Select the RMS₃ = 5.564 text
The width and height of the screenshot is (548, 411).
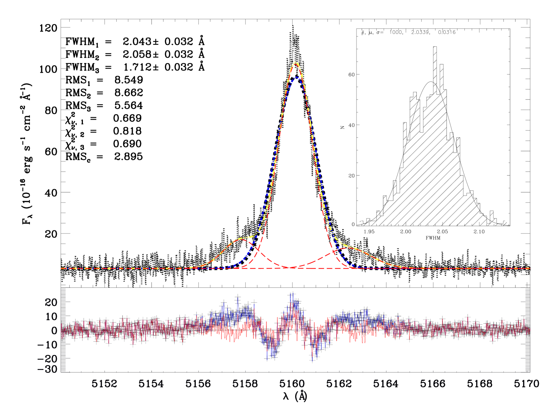[104, 106]
